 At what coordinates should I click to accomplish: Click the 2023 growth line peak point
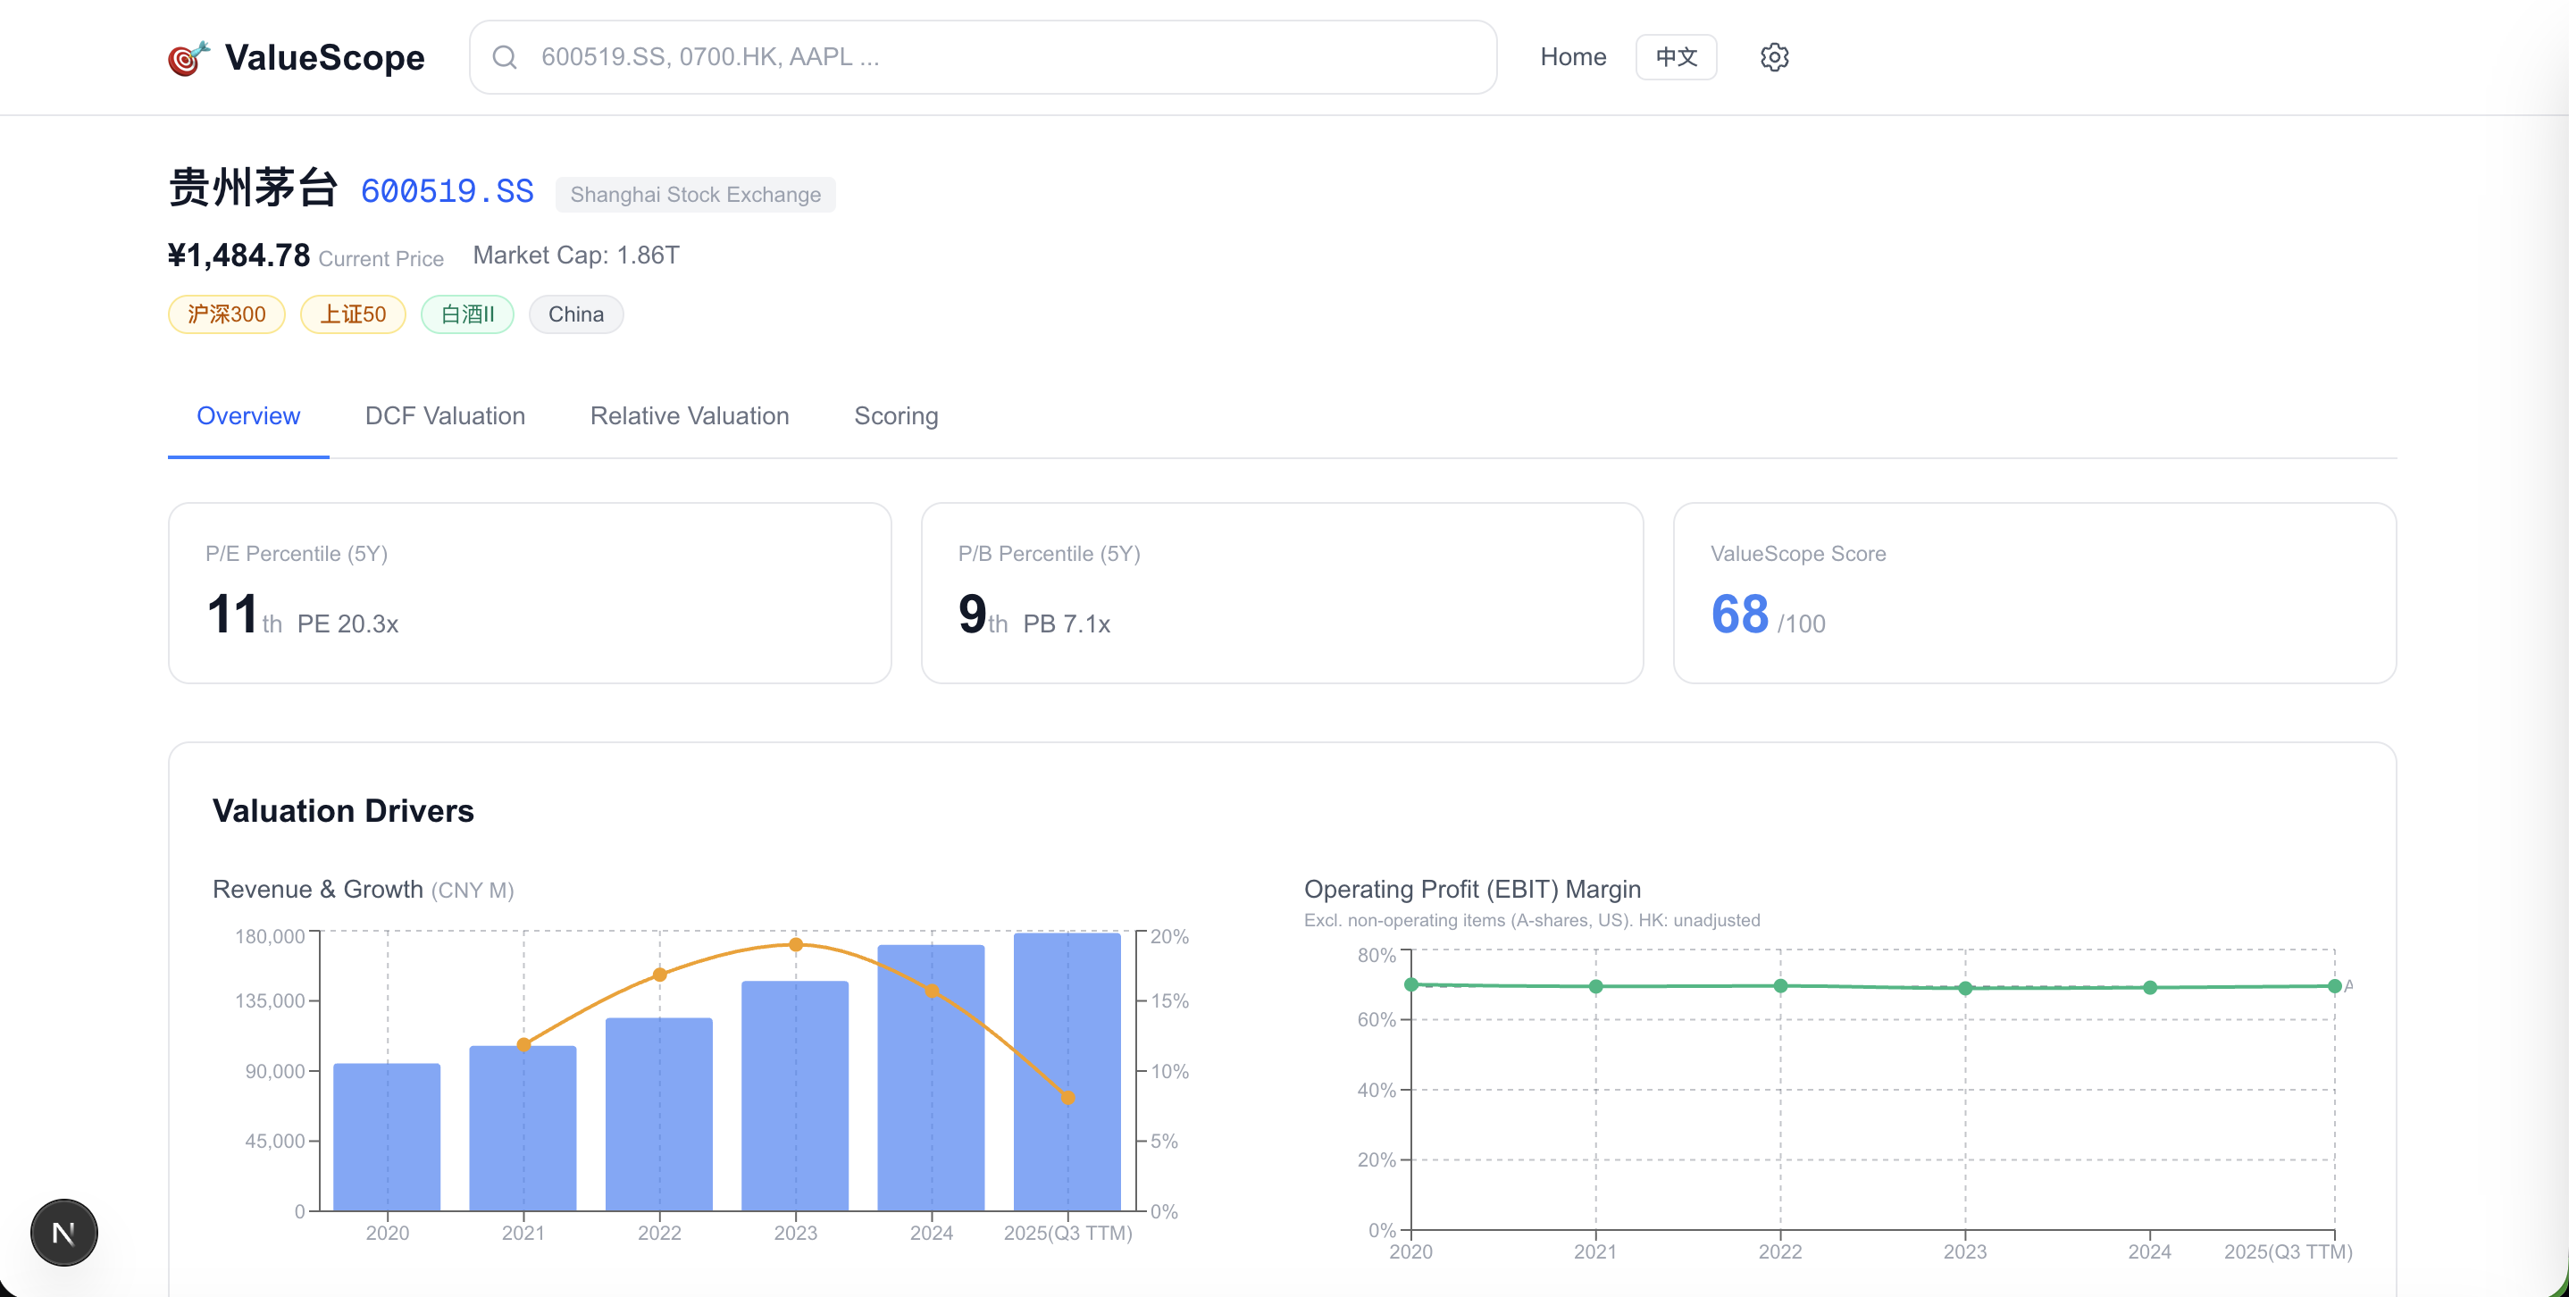(x=796, y=944)
